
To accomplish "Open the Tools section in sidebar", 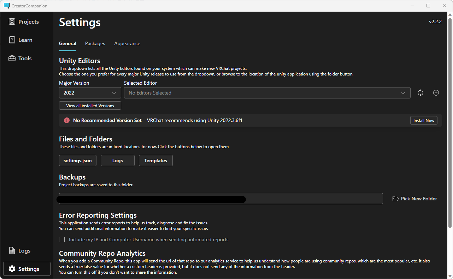I will pyautogui.click(x=20, y=59).
